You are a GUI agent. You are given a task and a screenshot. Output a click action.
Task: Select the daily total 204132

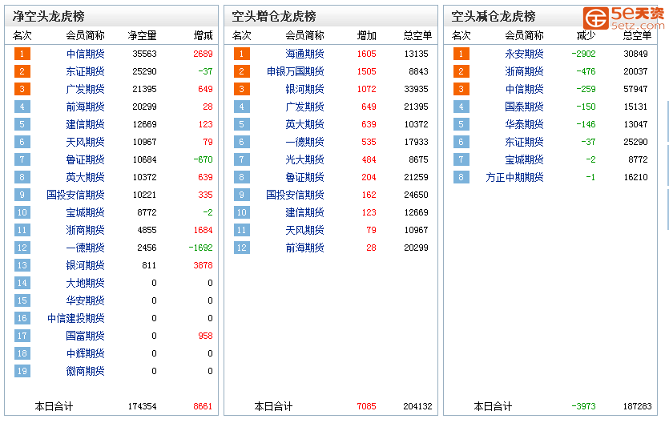click(x=417, y=406)
